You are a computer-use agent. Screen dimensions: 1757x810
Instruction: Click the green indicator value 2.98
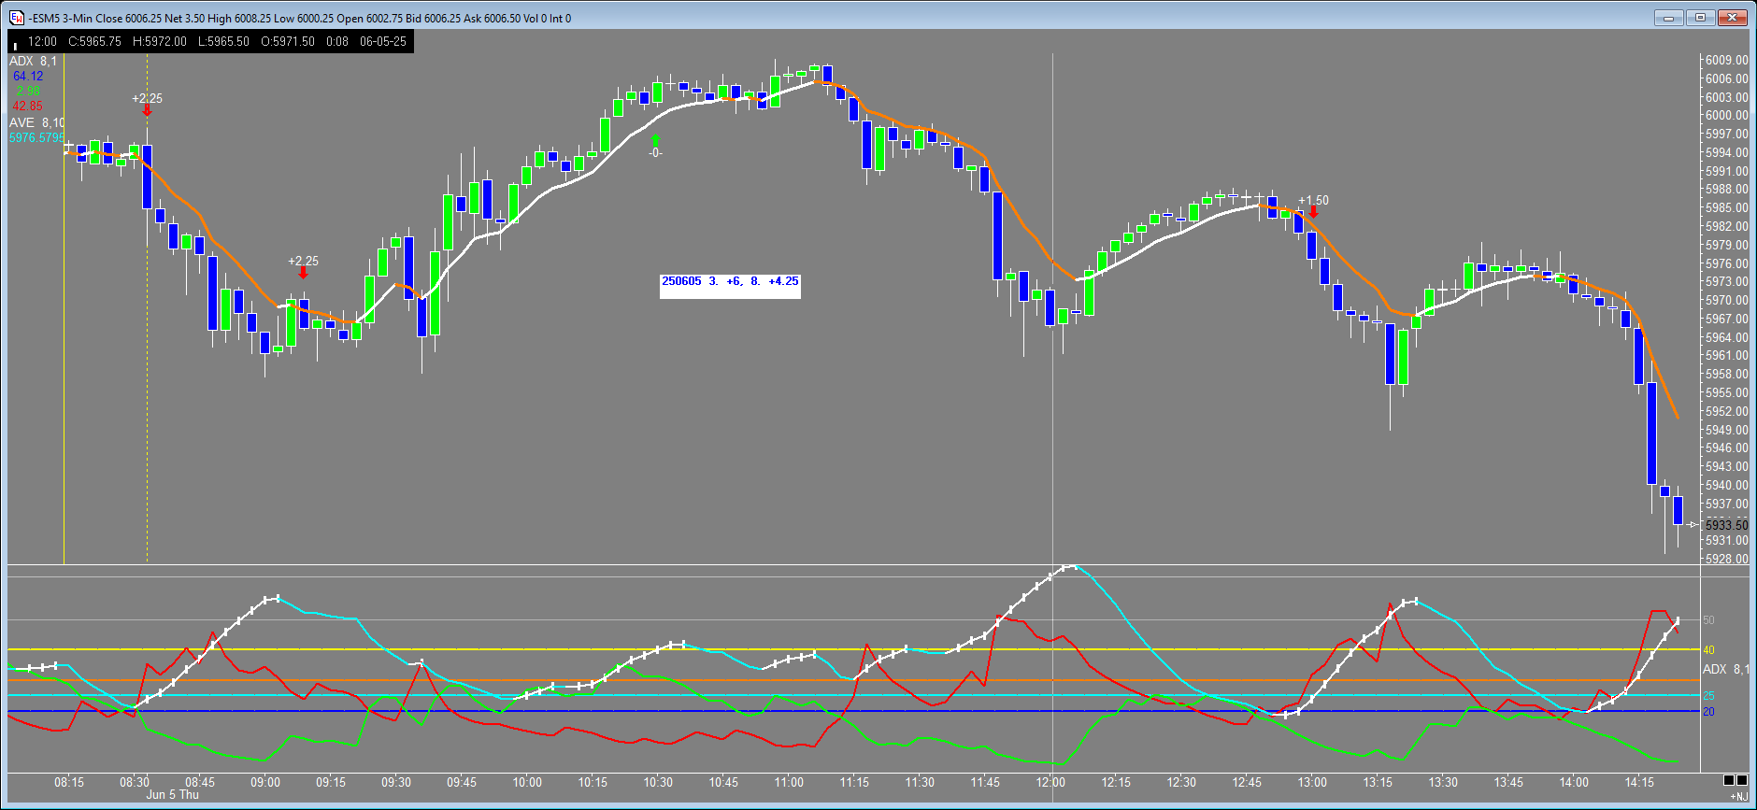pos(28,91)
